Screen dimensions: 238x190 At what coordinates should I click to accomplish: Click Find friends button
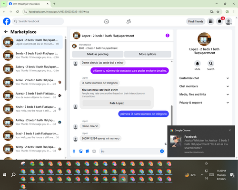[x=196, y=21]
